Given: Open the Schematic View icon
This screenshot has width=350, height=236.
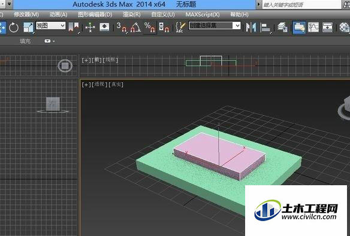Looking at the screenshot, I should coord(327,27).
